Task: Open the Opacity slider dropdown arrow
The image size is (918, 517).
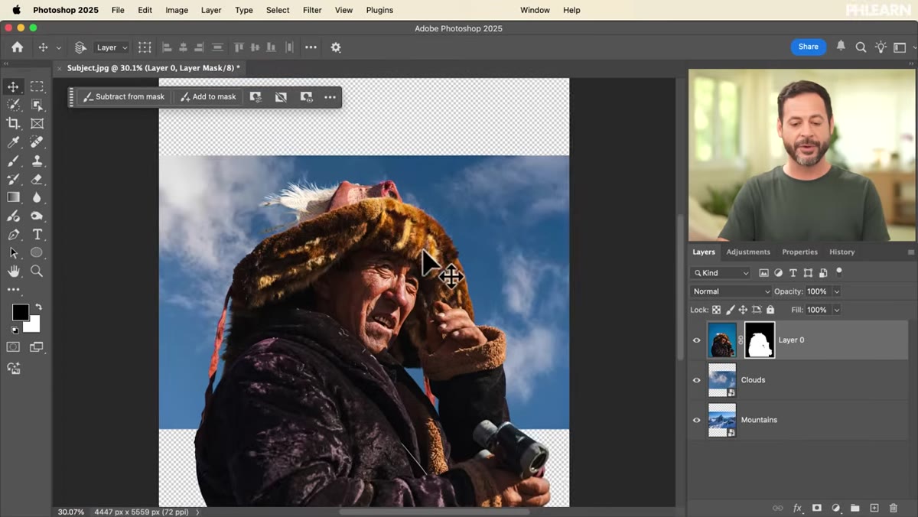Action: (x=836, y=291)
